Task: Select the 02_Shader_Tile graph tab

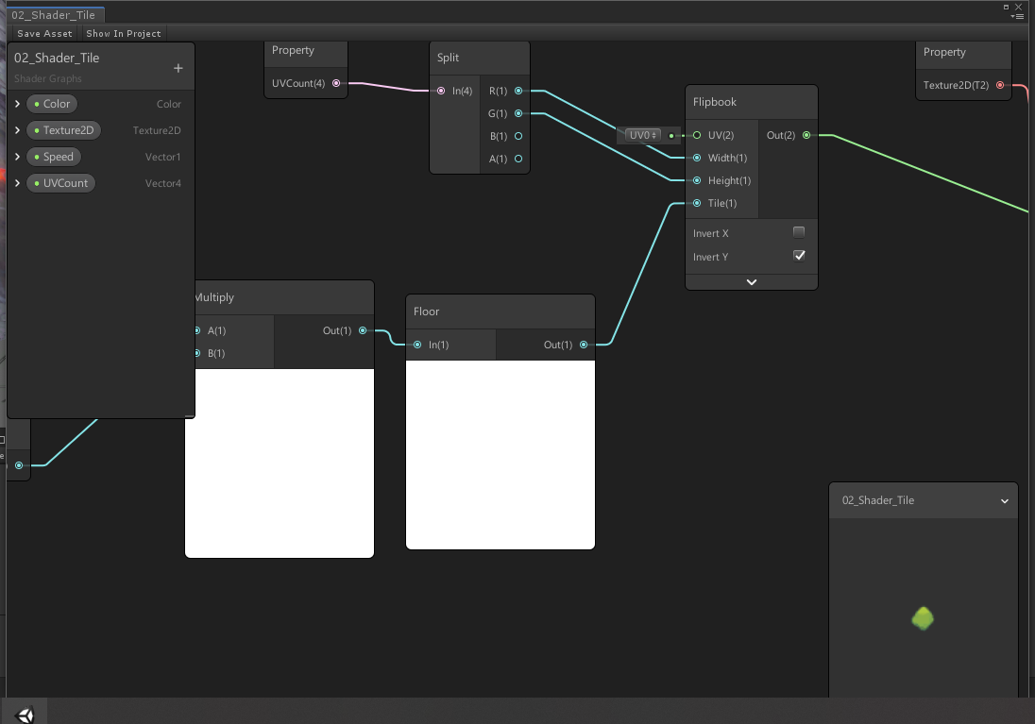Action: tap(54, 14)
